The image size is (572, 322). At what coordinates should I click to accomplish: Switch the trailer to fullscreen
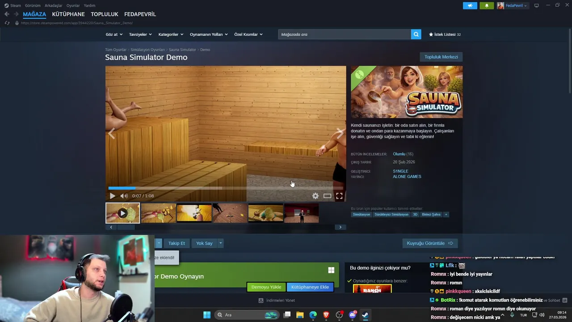click(339, 196)
